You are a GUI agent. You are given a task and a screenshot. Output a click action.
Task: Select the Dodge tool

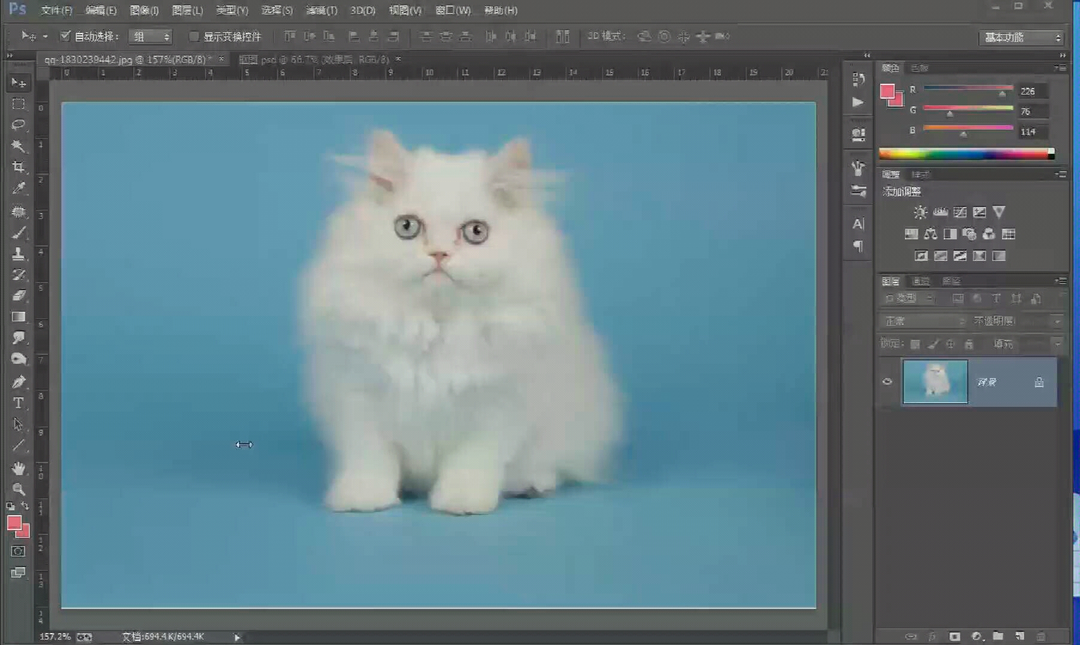click(x=19, y=359)
